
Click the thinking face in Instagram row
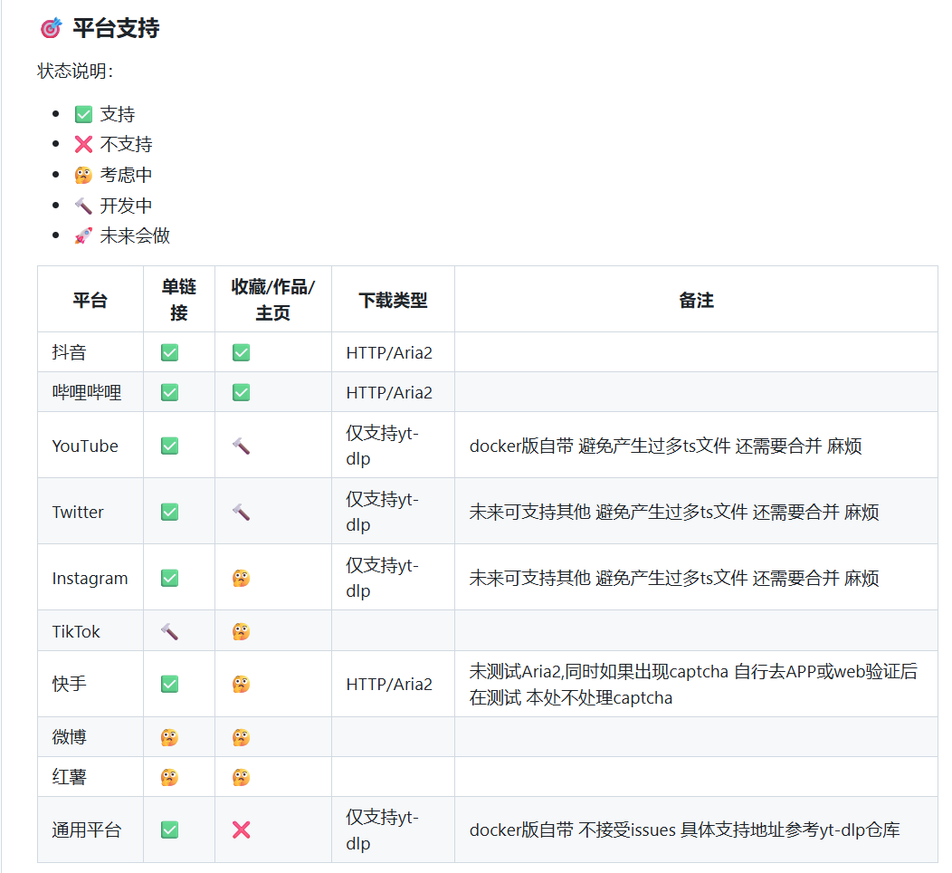click(x=241, y=579)
